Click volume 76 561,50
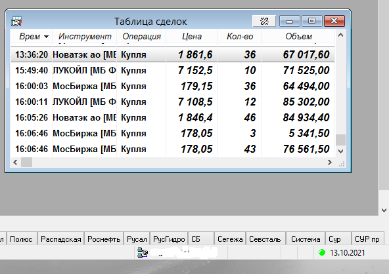This screenshot has width=389, height=274. pos(306,149)
